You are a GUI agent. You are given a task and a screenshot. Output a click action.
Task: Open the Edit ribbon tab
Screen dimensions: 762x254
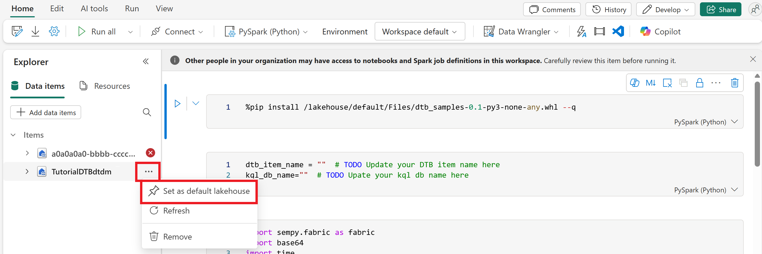tap(57, 9)
